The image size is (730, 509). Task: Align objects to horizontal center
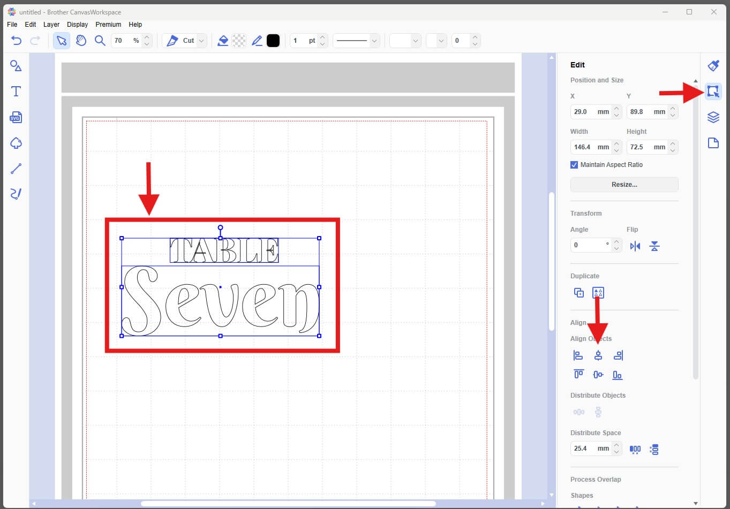[x=598, y=355]
